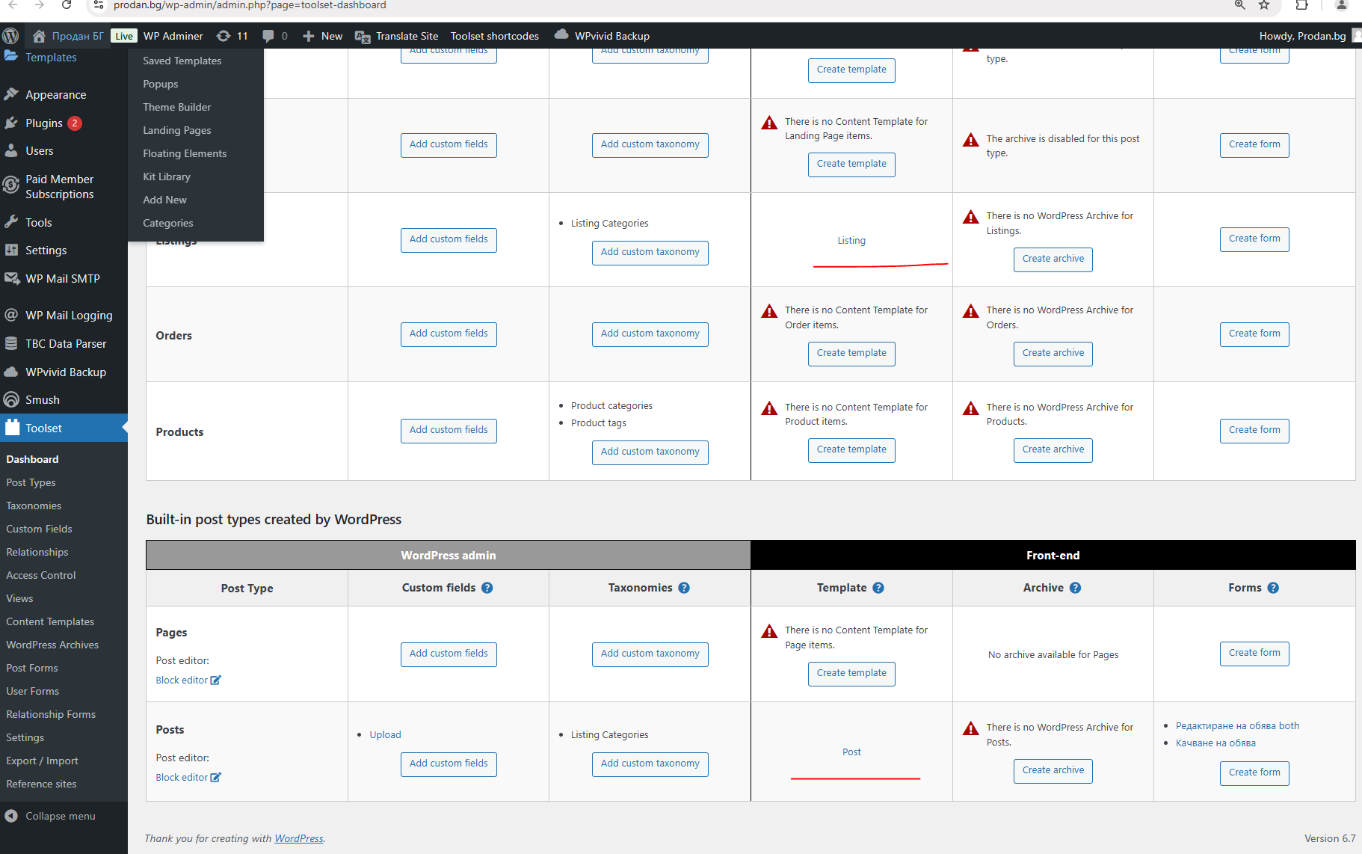Select Add New in Templates flyout
Image resolution: width=1362 pixels, height=854 pixels.
click(x=165, y=200)
